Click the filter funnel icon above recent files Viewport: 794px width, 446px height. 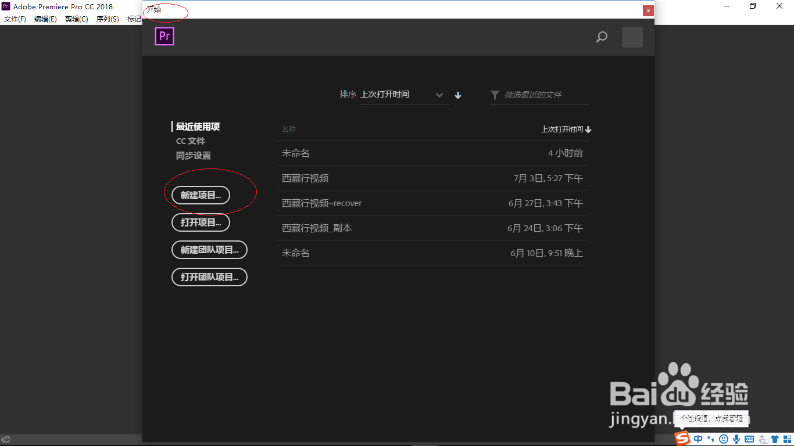(x=495, y=95)
